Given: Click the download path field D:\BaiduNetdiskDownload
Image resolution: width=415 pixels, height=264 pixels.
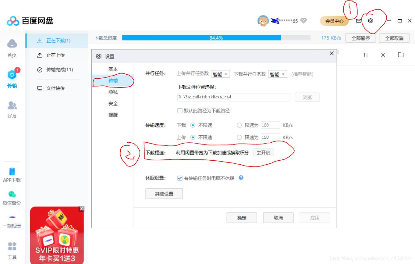Looking at the screenshot, I should [x=233, y=97].
